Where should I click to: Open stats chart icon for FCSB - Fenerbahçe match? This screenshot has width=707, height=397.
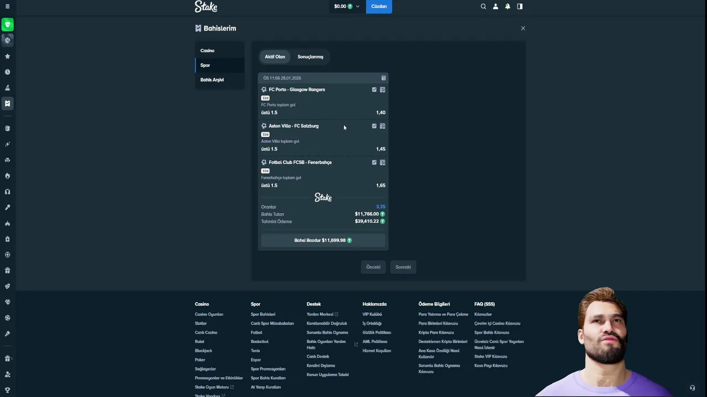coord(374,162)
